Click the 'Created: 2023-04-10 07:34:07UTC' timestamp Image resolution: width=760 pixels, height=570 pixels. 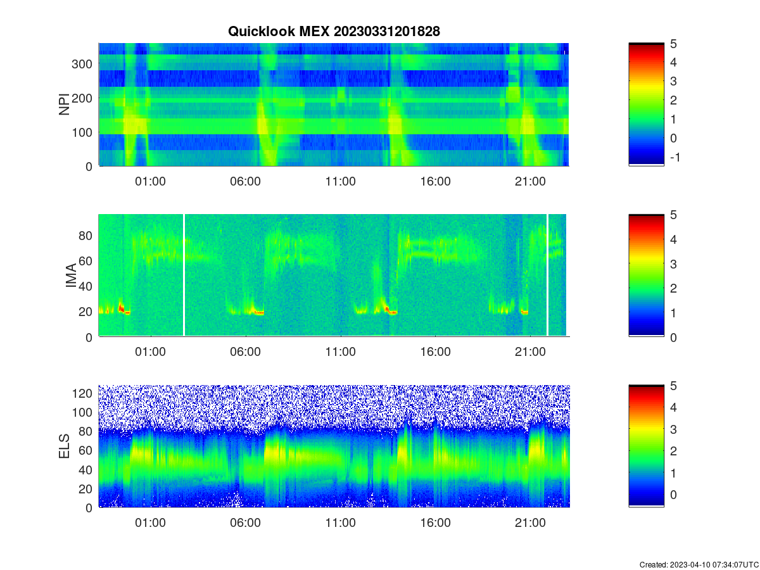(699, 564)
